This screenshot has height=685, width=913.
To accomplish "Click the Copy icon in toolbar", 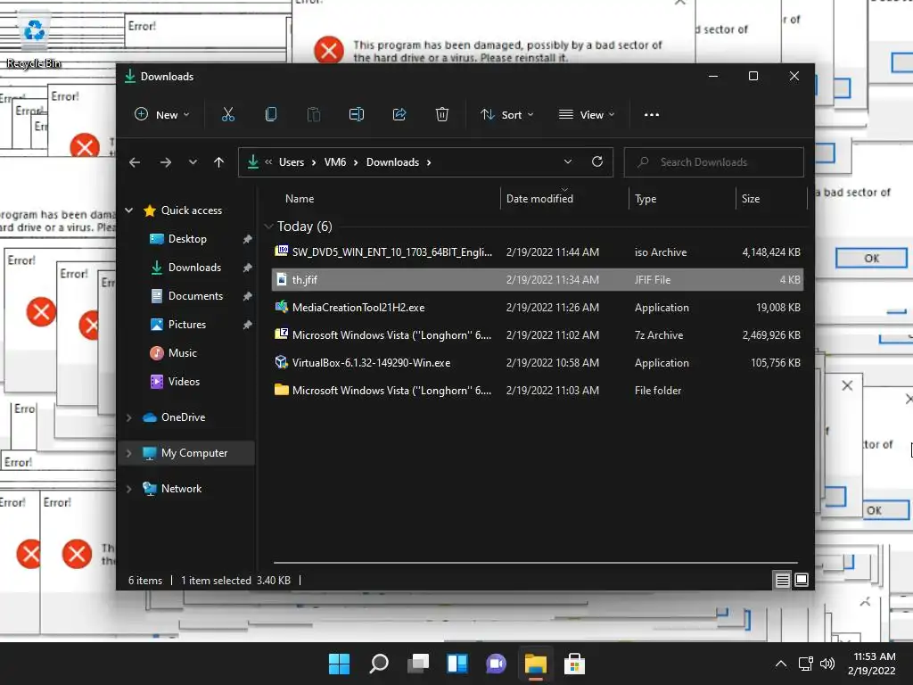I will click(x=271, y=114).
